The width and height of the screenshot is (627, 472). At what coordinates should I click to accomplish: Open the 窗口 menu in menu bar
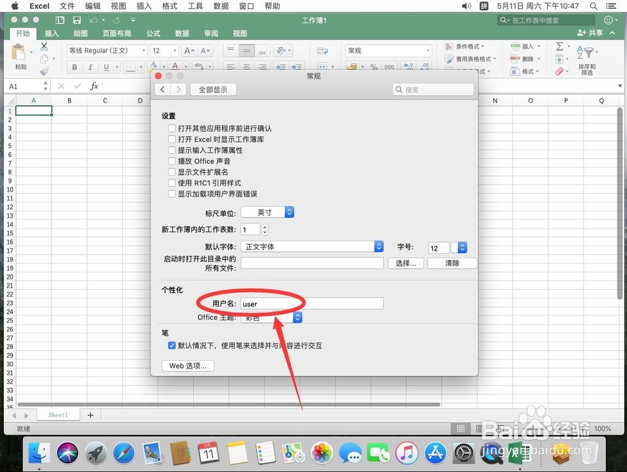pos(246,6)
